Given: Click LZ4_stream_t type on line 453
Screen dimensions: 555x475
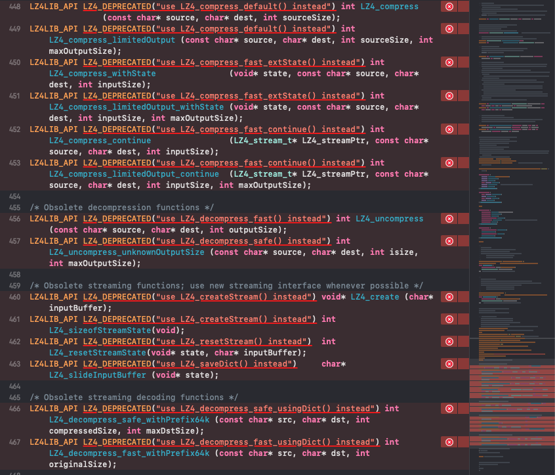Looking at the screenshot, I should point(263,174).
